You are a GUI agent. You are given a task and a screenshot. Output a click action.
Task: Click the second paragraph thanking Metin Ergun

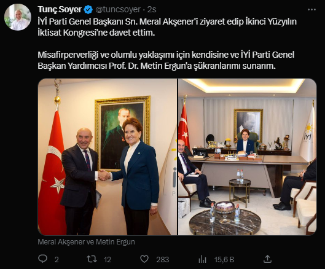[x=166, y=60]
